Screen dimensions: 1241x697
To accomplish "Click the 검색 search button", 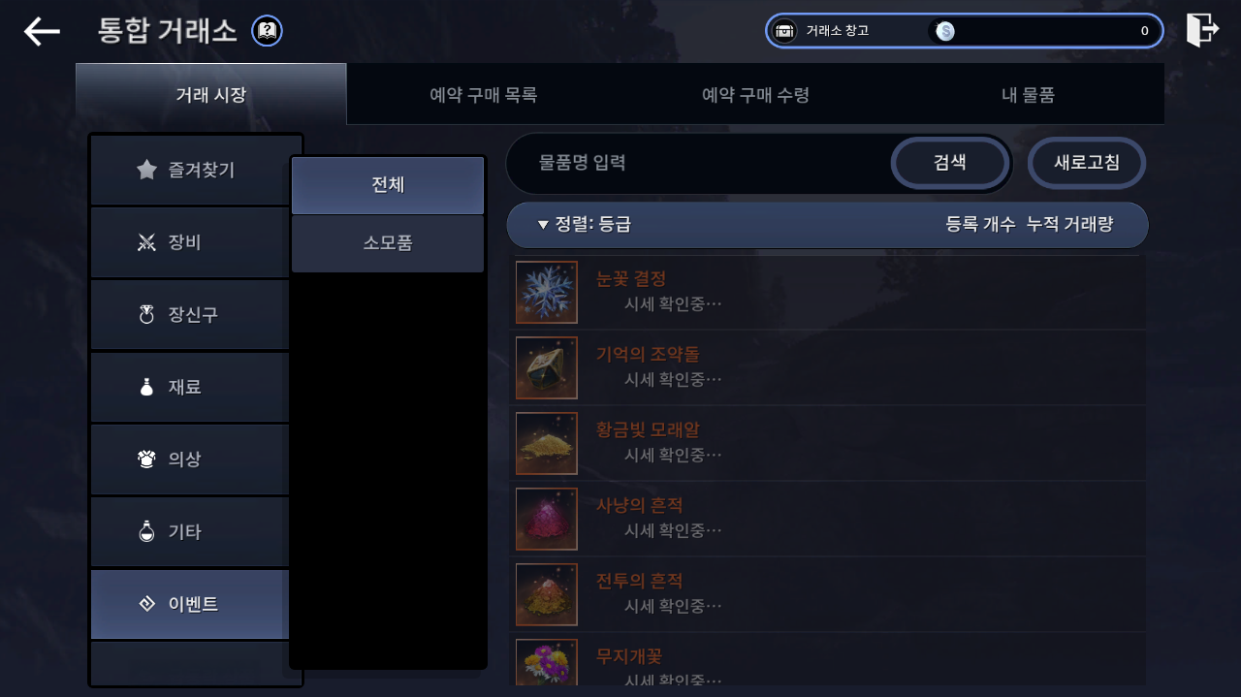I will click(x=950, y=163).
